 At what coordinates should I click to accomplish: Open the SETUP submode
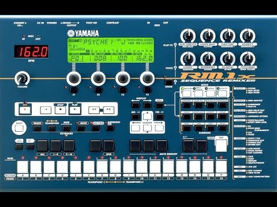point(223,117)
